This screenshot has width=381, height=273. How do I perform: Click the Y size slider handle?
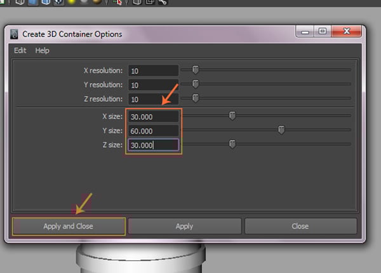tap(281, 130)
